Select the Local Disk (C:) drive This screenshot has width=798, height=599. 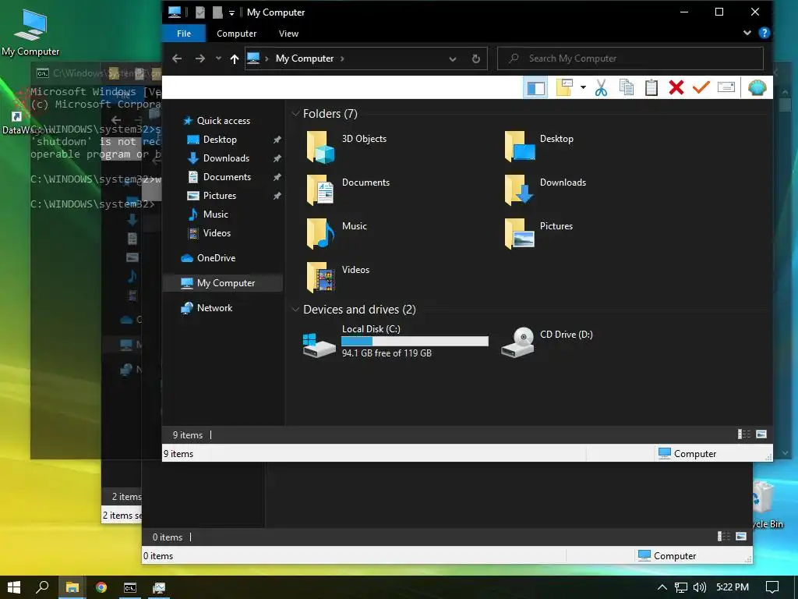pyautogui.click(x=395, y=342)
